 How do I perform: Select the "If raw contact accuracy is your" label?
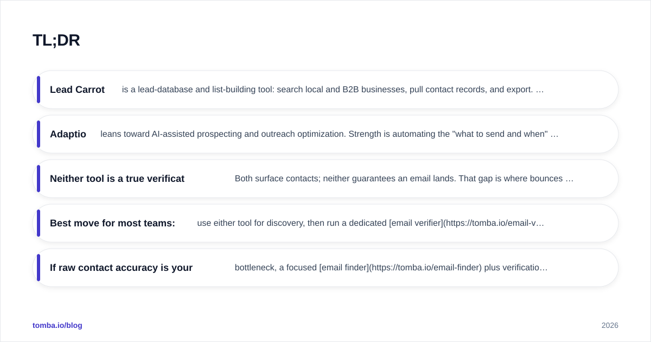121,268
